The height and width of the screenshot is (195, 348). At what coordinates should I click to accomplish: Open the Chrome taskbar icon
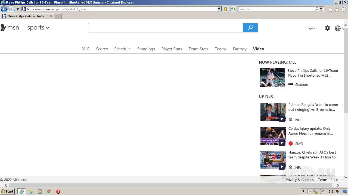coord(49,191)
